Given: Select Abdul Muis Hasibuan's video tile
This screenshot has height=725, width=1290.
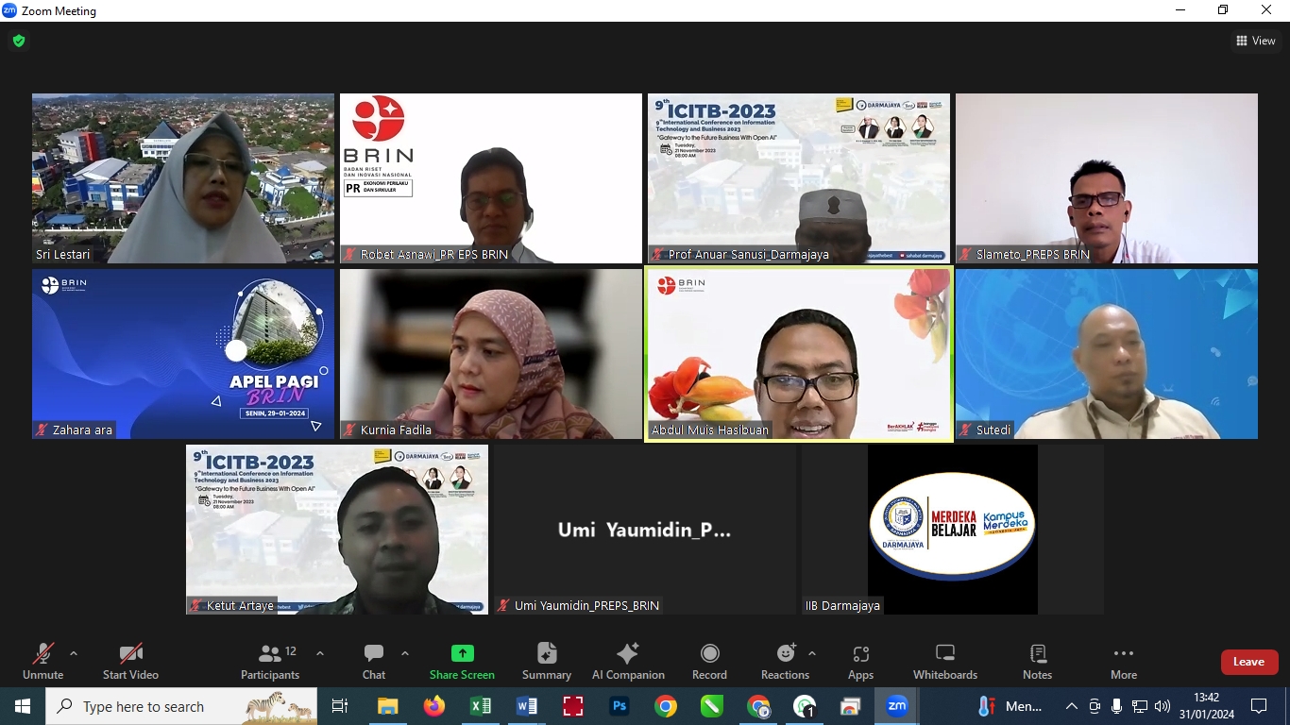Looking at the screenshot, I should pos(799,354).
